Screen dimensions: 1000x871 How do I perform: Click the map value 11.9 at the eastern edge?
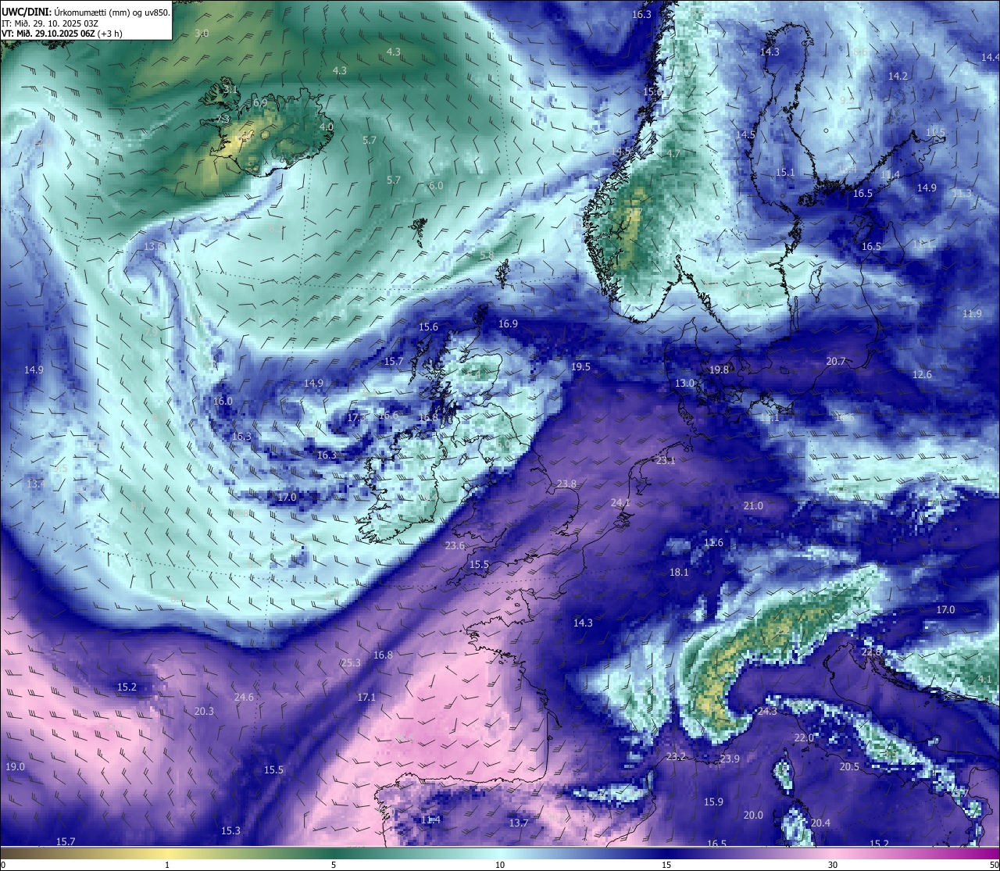point(972,313)
